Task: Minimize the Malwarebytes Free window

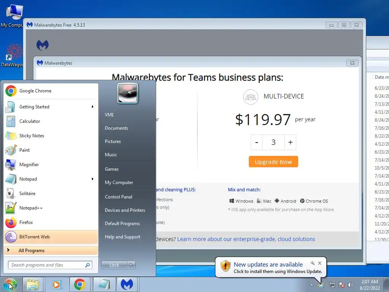Action: (x=331, y=25)
